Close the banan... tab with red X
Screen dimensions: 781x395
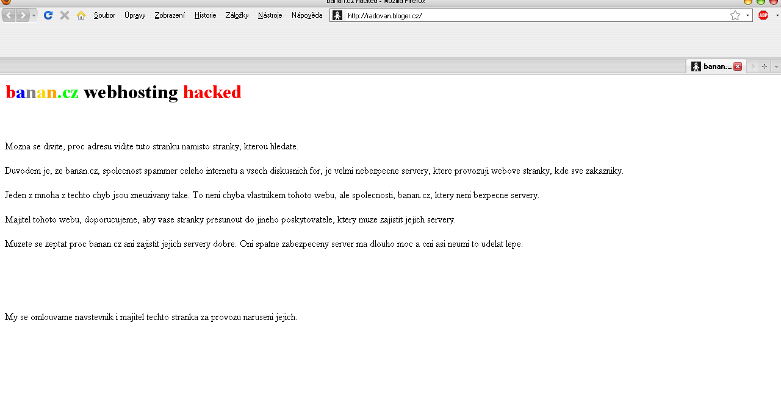click(x=738, y=66)
